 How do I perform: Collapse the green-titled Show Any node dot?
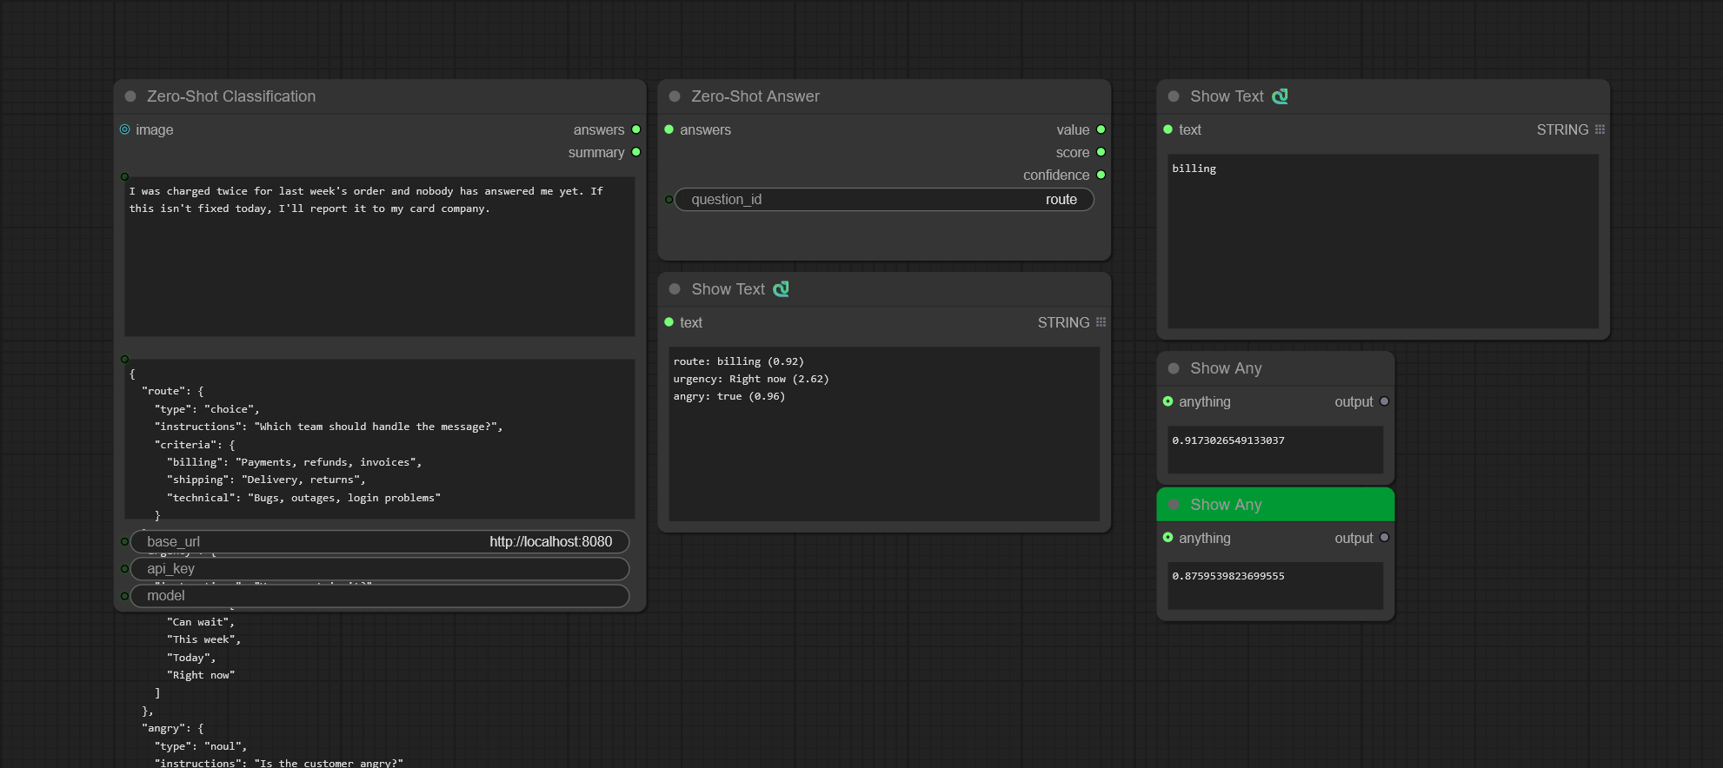(x=1174, y=505)
